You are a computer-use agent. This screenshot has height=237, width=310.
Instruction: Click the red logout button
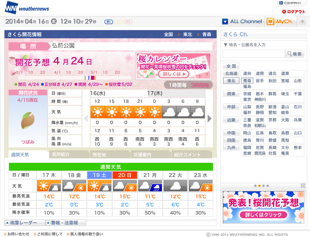point(294,12)
